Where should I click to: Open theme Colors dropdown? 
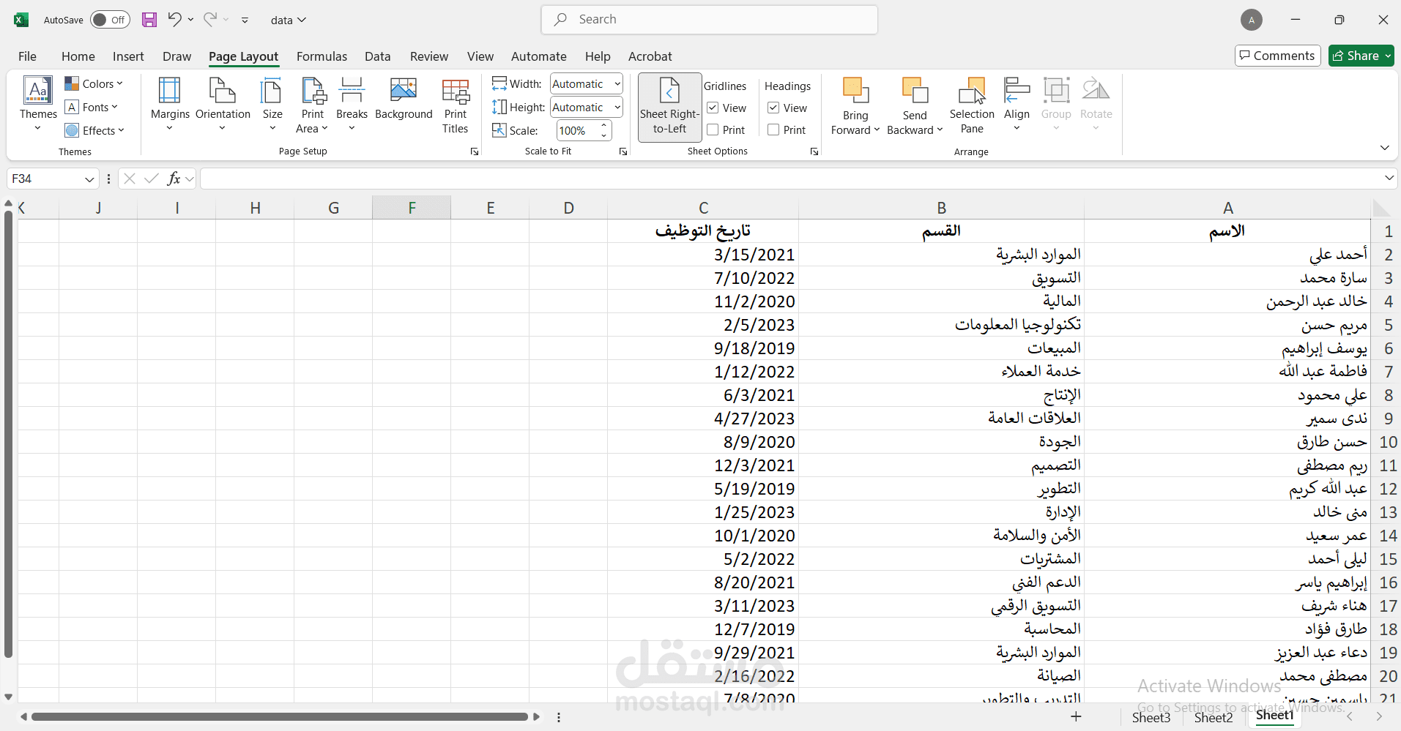(x=94, y=83)
